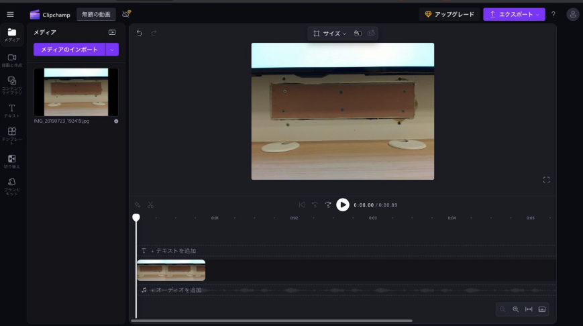Open the user account profile icon

[572, 15]
